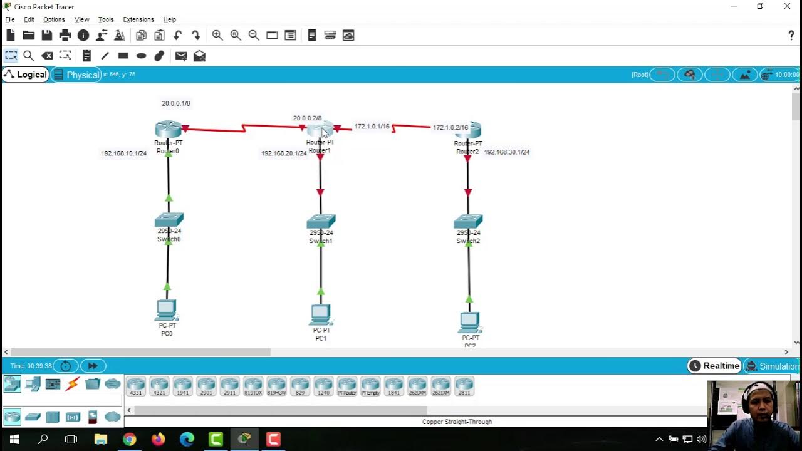This screenshot has width=802, height=451.
Task: Select Router2 on the workspace
Action: pyautogui.click(x=469, y=130)
